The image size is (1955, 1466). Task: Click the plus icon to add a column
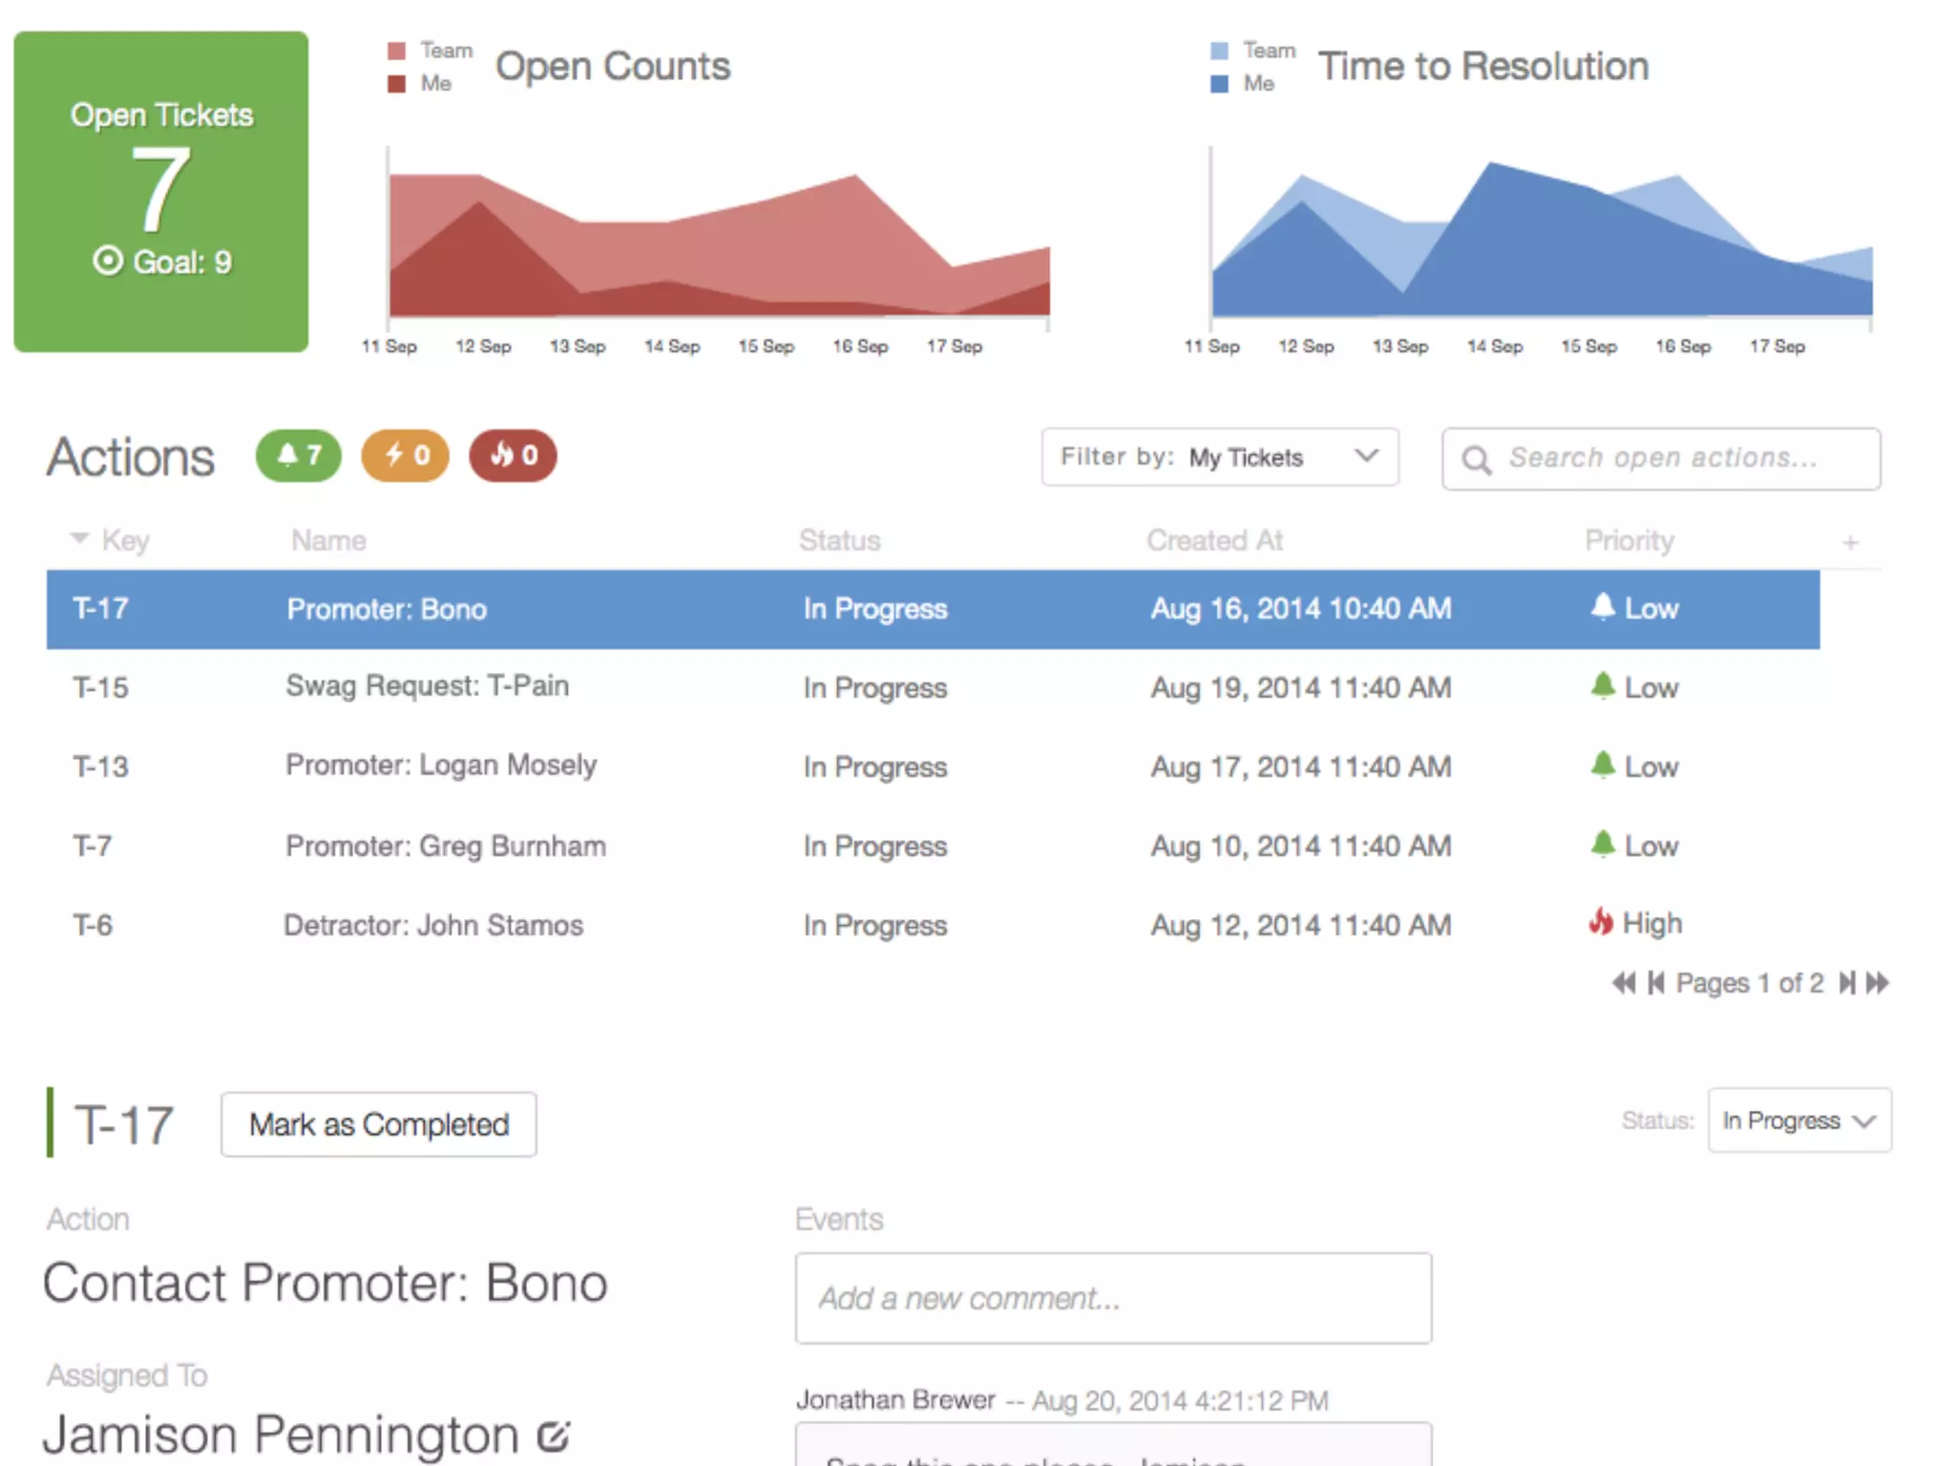(x=1850, y=543)
